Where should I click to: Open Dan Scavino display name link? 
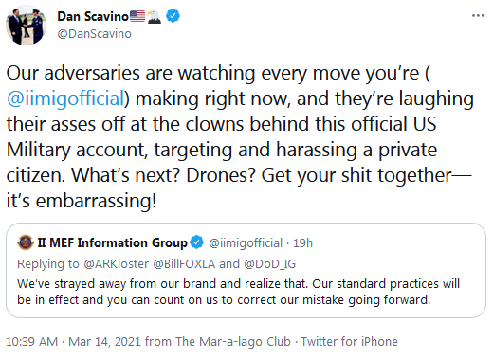coord(93,16)
